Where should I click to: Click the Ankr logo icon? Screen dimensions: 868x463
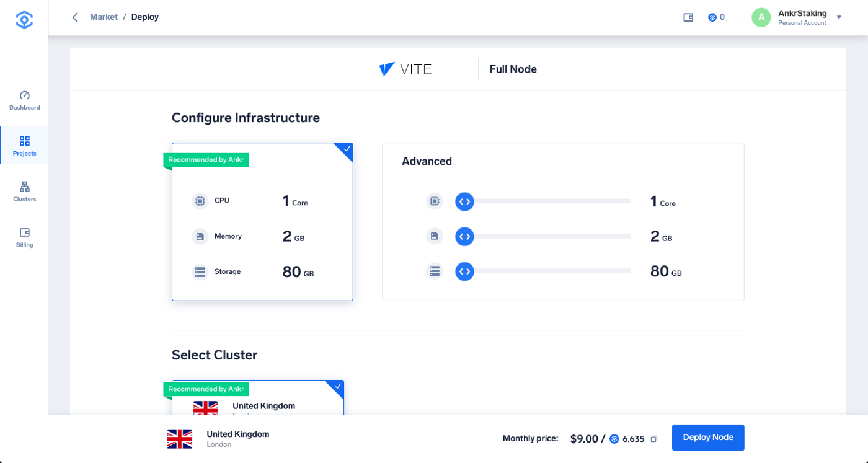[24, 20]
